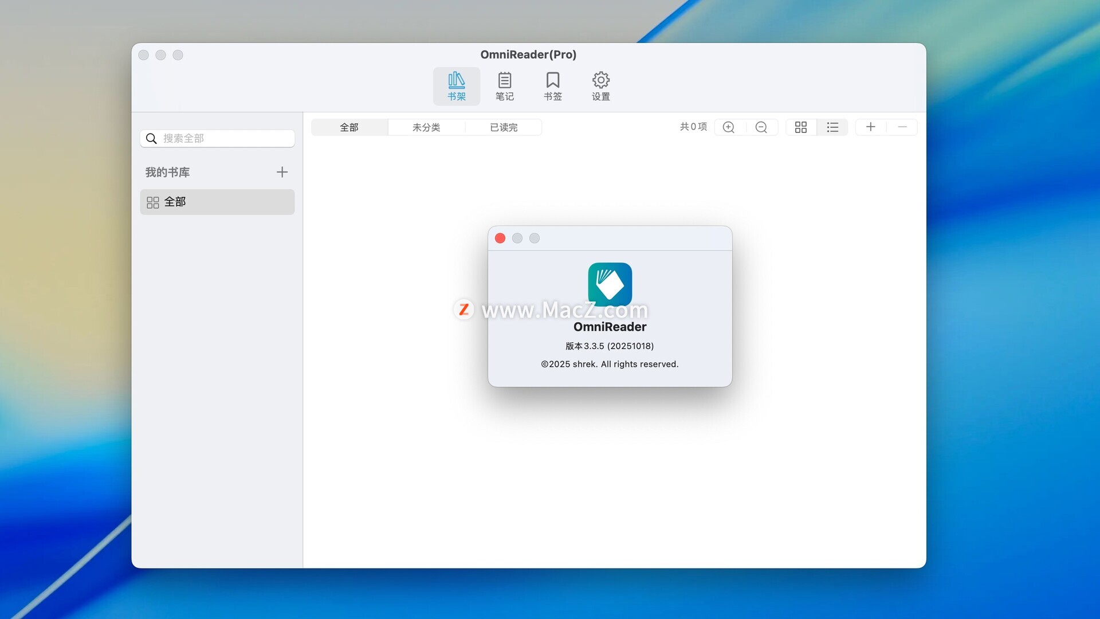The width and height of the screenshot is (1100, 619).
Task: Add a new library next to 我的书库
Action: point(282,172)
